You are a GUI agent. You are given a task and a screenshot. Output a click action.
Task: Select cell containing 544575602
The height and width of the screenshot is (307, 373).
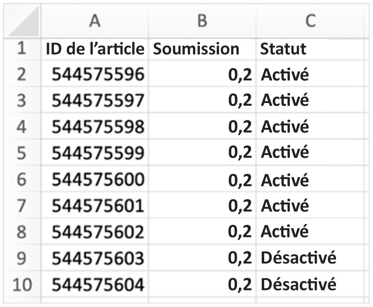click(x=98, y=232)
